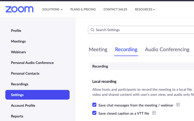
Task: Click the Local recording heading
Action: click(x=104, y=82)
